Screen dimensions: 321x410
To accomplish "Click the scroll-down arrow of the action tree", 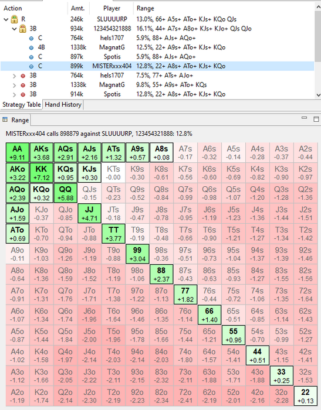I will (318, 95).
